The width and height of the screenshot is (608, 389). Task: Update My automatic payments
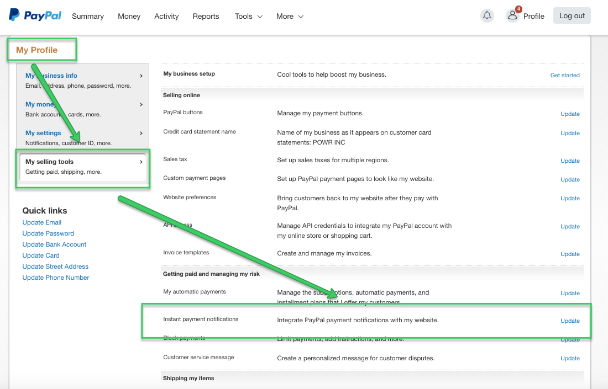(570, 293)
